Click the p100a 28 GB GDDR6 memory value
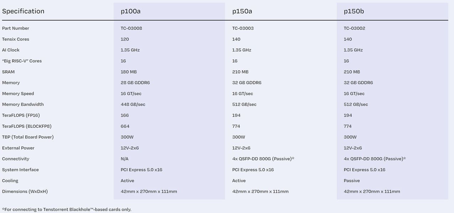The width and height of the screenshot is (454, 213). click(x=135, y=83)
